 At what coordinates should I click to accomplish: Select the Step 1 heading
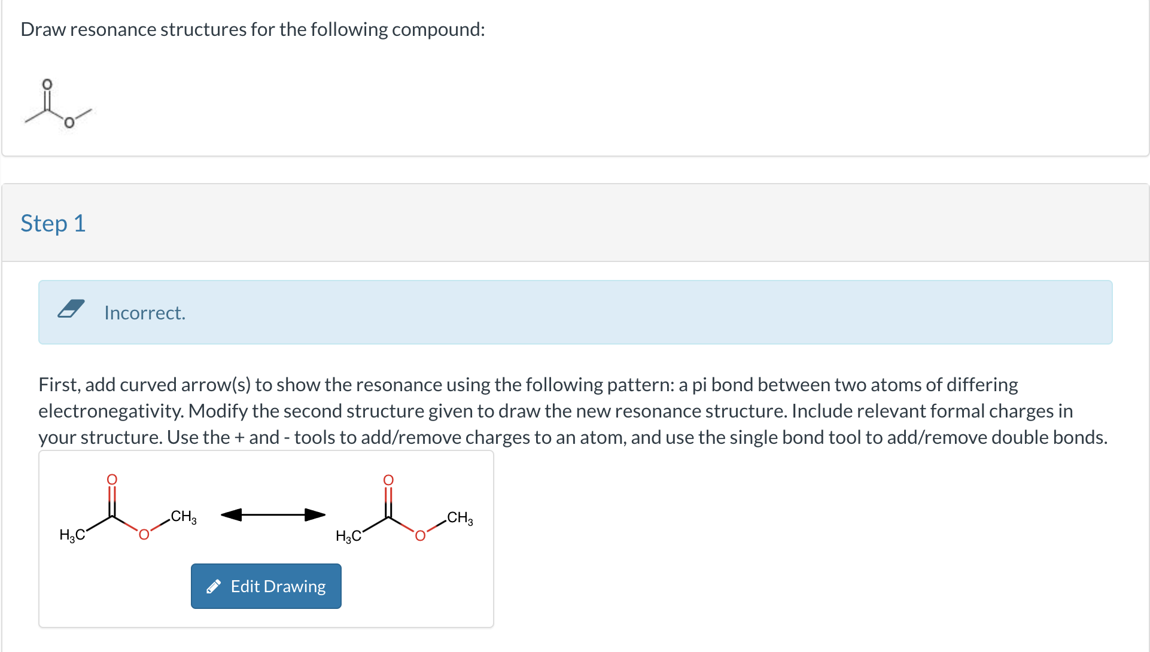(x=53, y=223)
